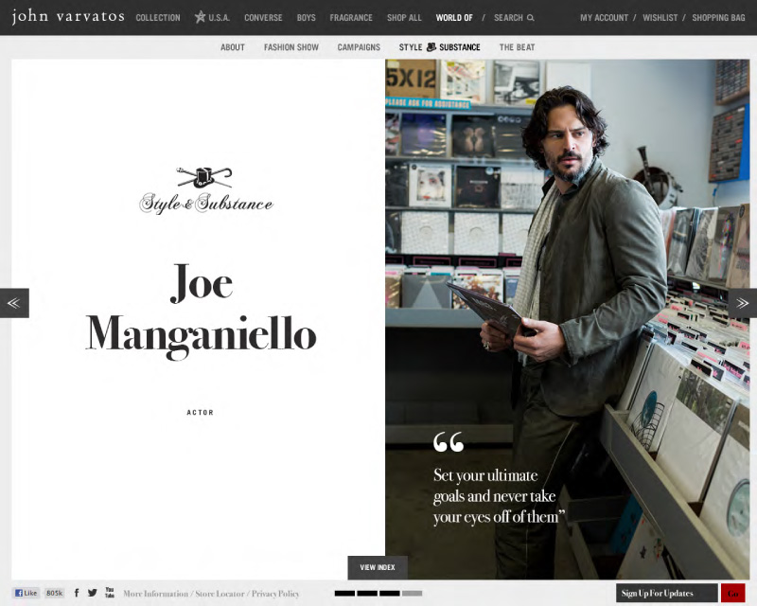Screen dimensions: 757x606
Task: Click the search magnifier in header
Action: [531, 18]
